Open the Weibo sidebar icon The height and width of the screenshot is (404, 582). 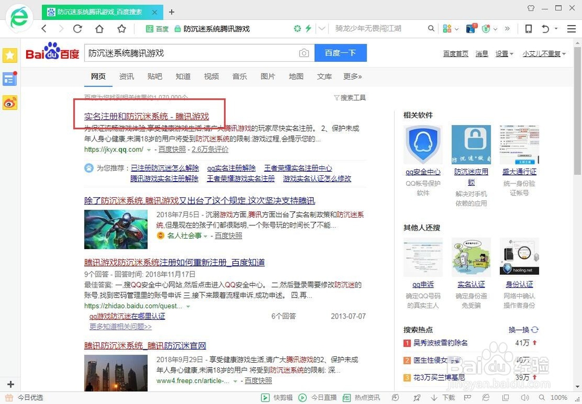coord(10,103)
